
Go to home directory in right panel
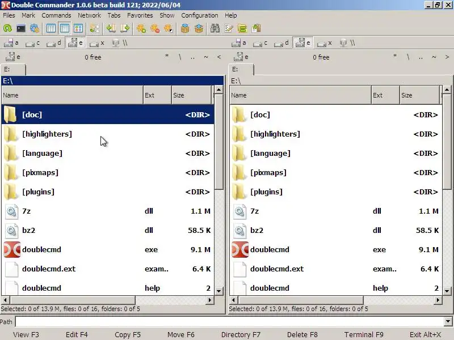pos(434,57)
